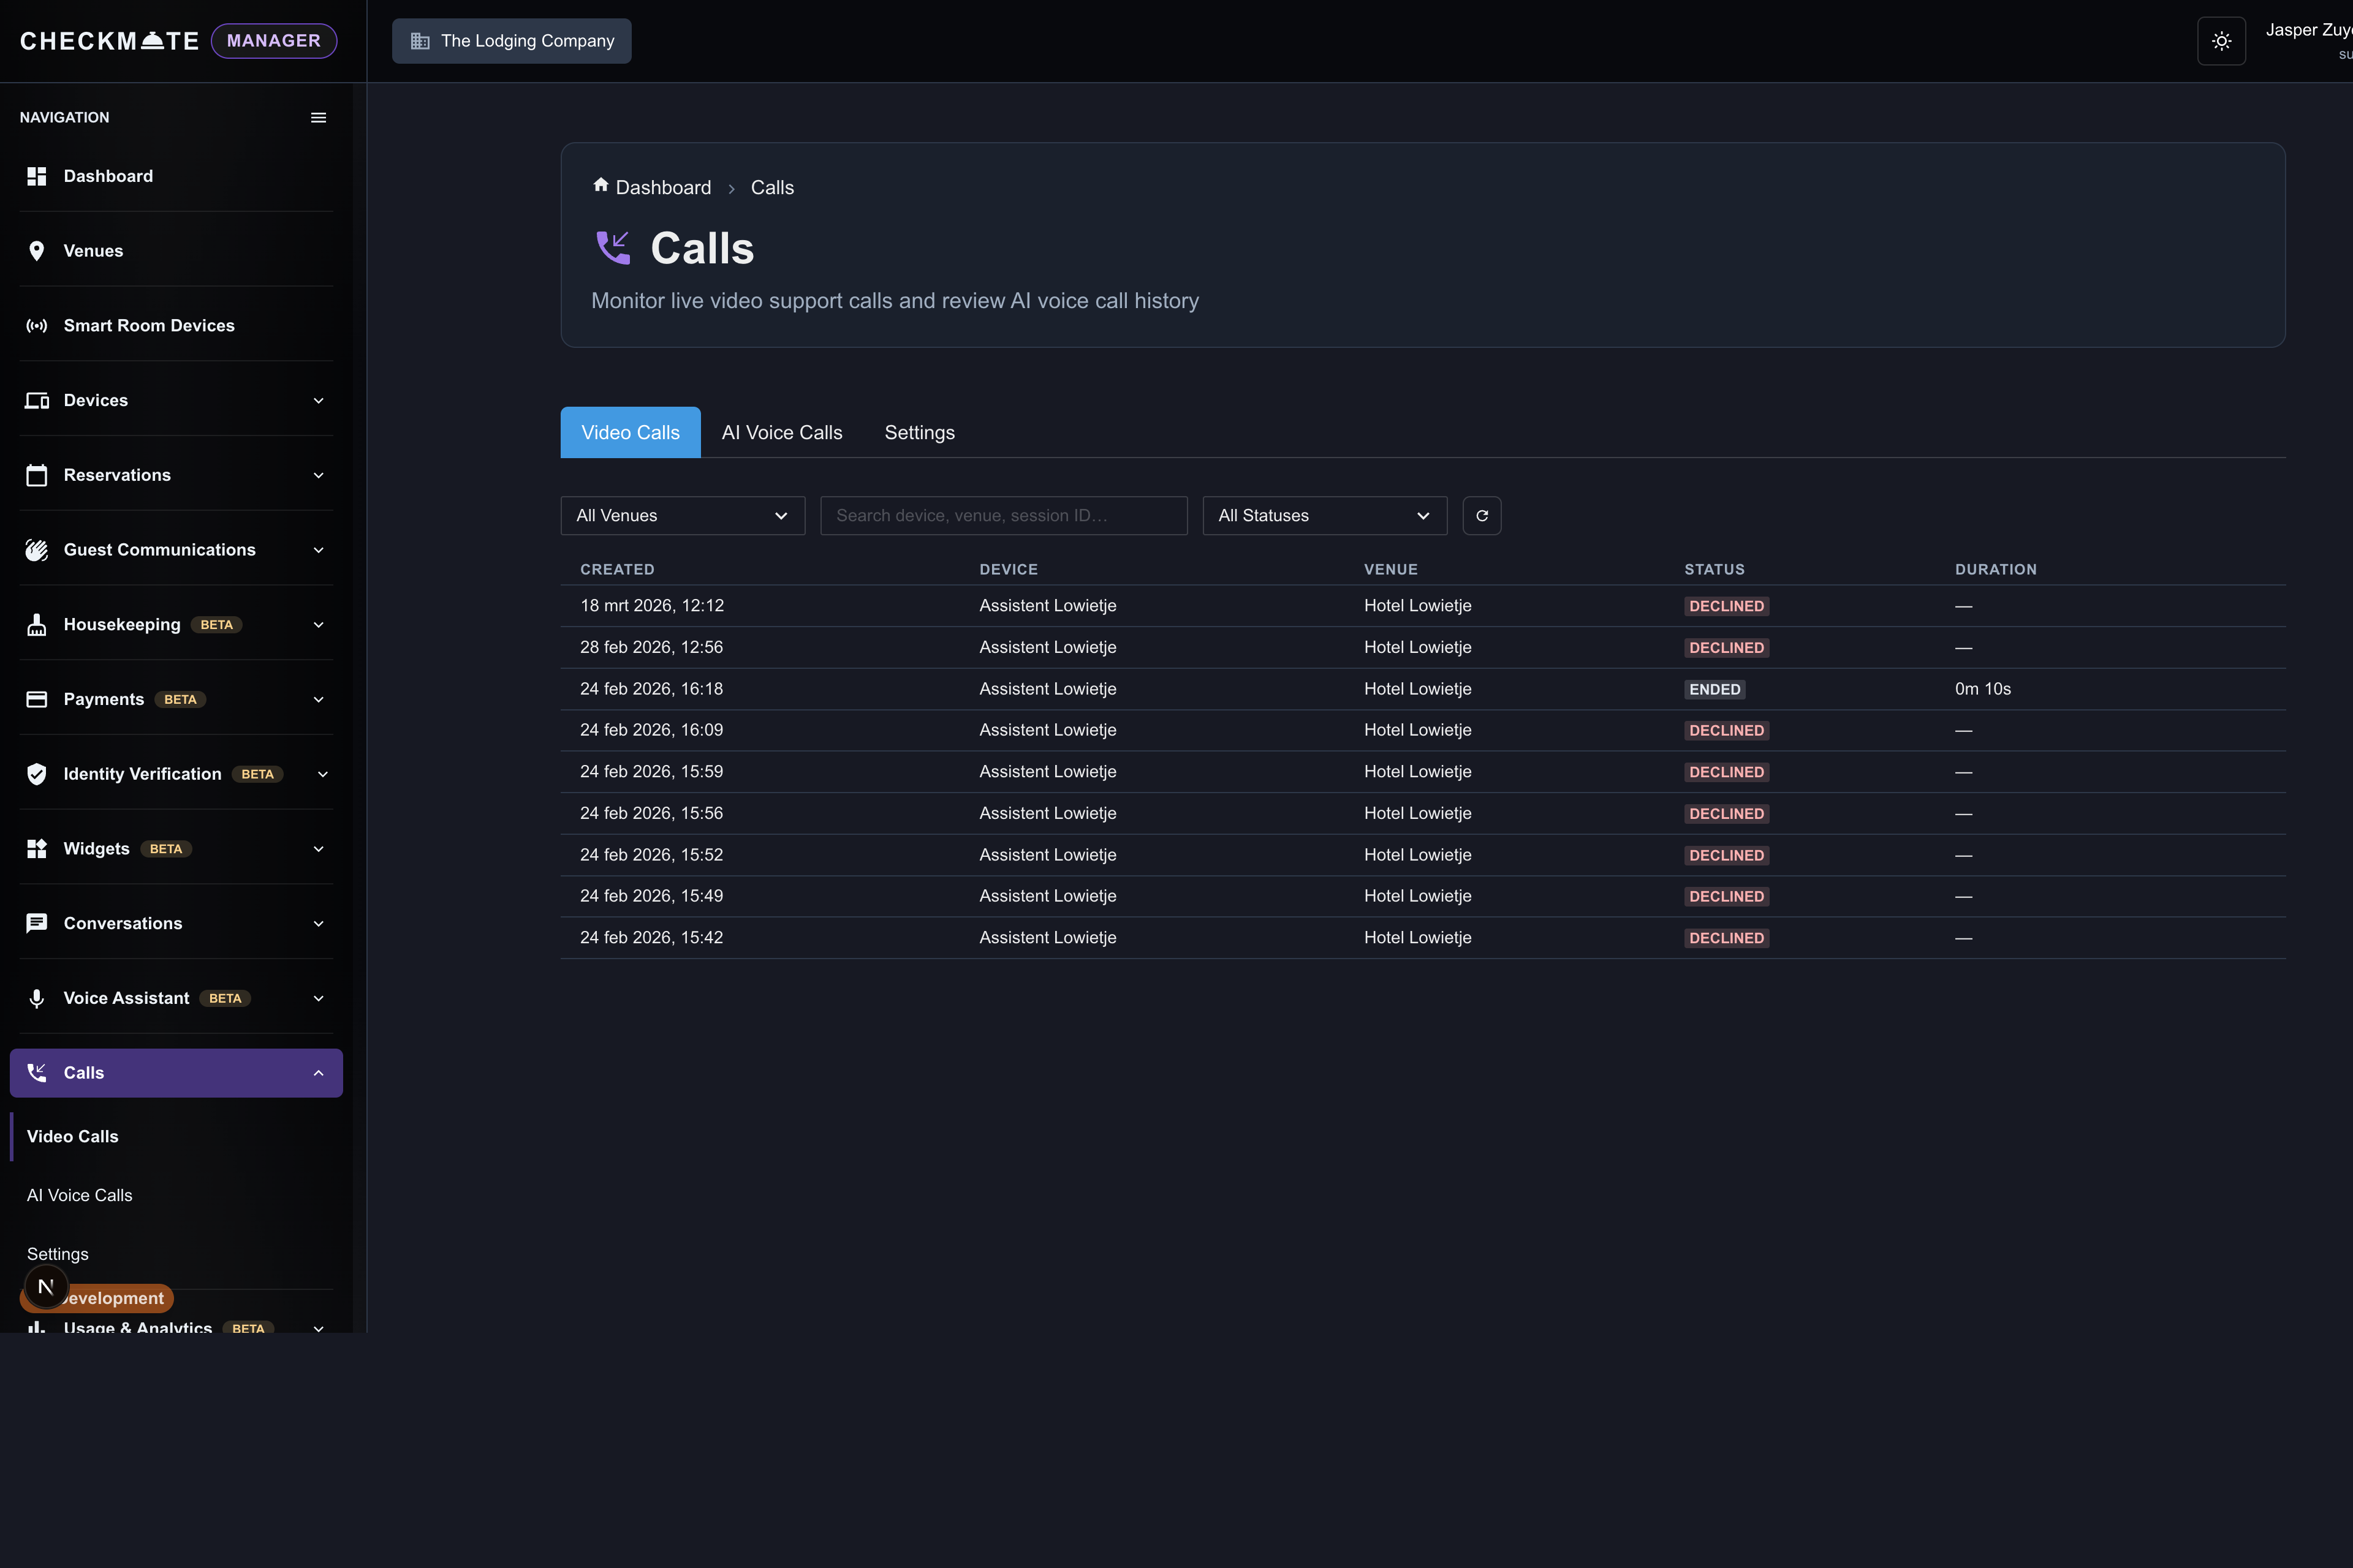Image resolution: width=2353 pixels, height=1568 pixels.
Task: Click the Guest Communications waving hand icon
Action: pos(37,550)
